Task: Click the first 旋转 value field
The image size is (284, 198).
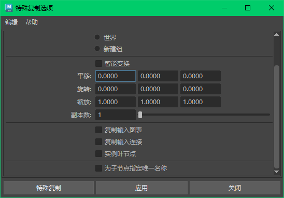Action: [x=116, y=89]
